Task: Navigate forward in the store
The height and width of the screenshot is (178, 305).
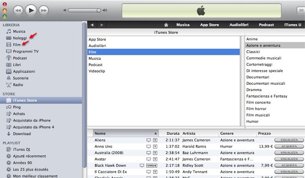Action: [102, 25]
